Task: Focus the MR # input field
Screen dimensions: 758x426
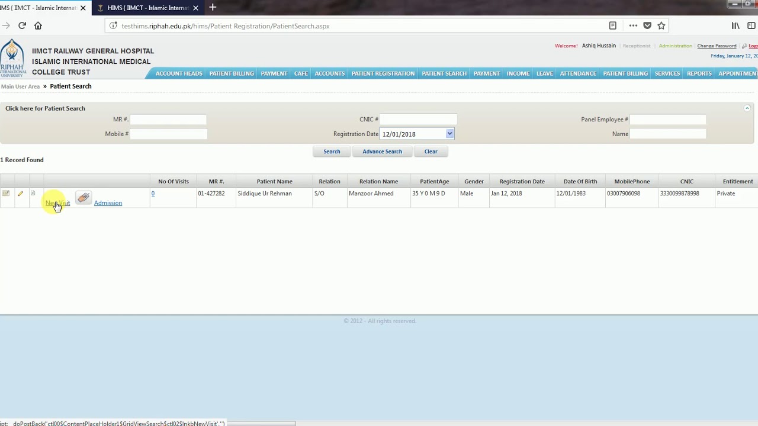Action: tap(168, 120)
